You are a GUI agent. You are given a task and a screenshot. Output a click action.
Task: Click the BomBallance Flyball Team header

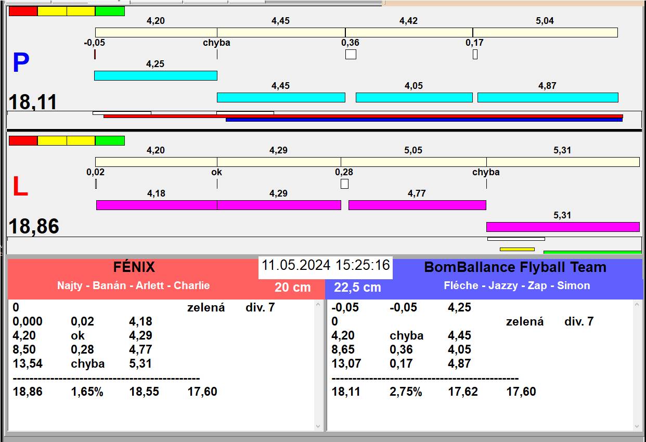[x=515, y=267]
